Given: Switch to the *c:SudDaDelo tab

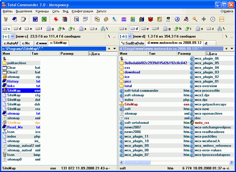Looking at the screenshot, I should coord(132,43).
